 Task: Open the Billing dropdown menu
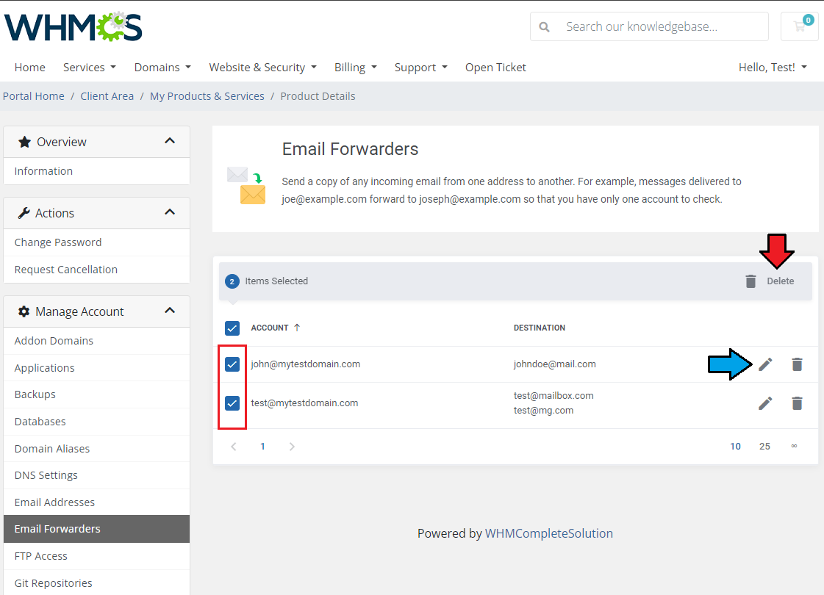[356, 68]
